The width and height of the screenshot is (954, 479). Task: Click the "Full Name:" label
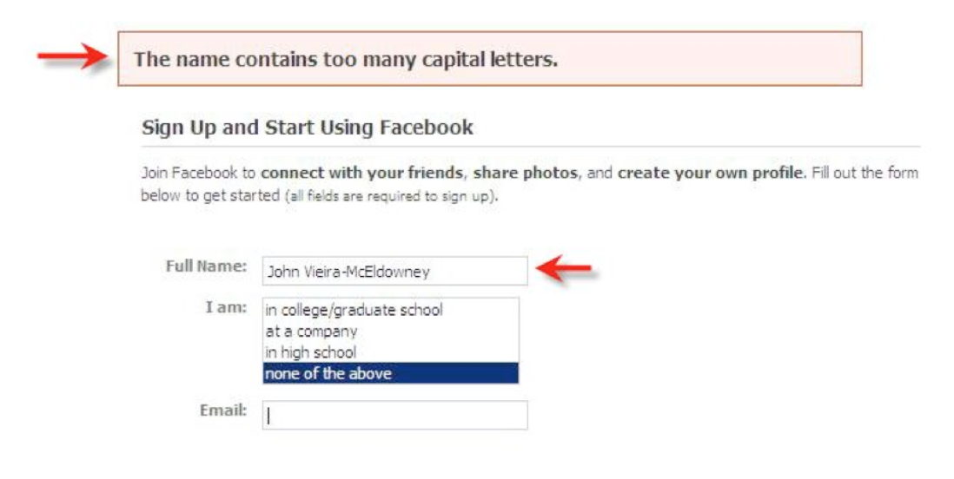pos(207,266)
